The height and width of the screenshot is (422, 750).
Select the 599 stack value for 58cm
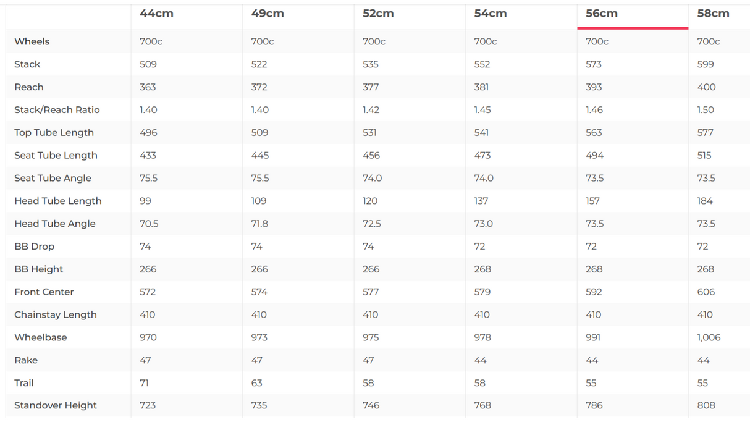(x=706, y=64)
